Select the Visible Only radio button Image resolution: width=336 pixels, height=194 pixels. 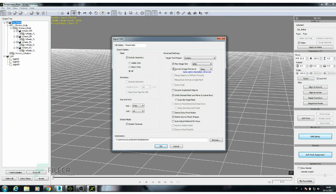129,63
